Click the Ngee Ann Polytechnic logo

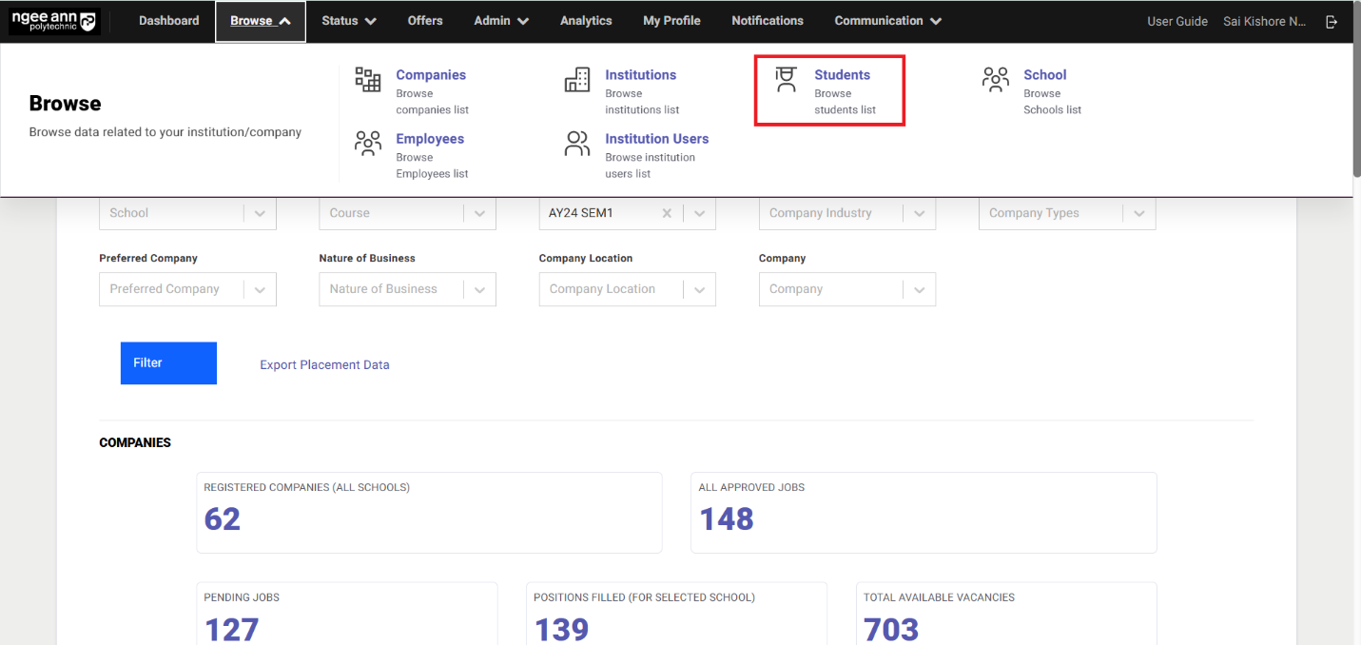[54, 21]
